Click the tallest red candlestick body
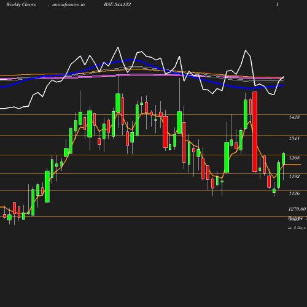This screenshot has height=307, width=307. (255, 132)
